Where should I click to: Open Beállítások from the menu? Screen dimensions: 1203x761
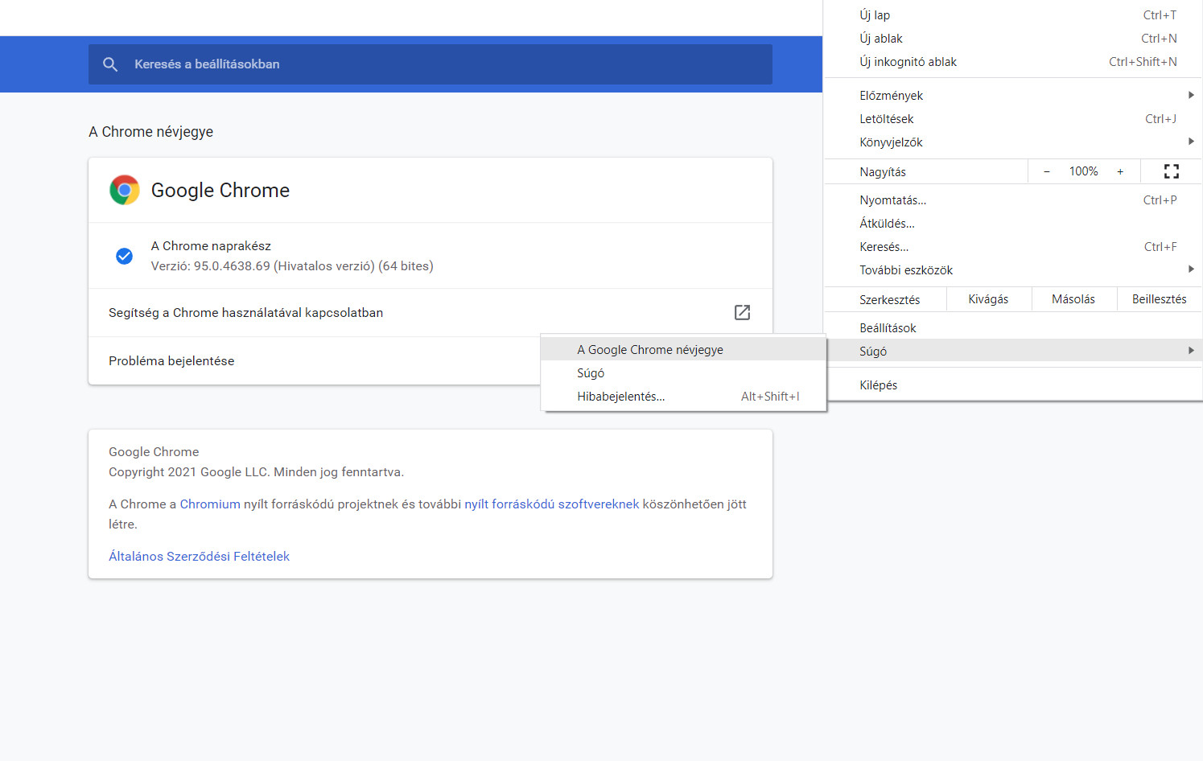tap(1013, 328)
